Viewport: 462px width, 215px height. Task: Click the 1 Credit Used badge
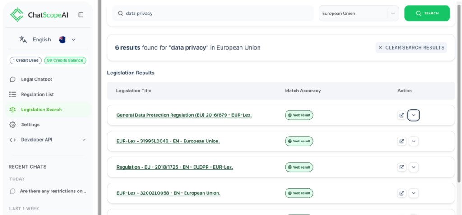26,60
